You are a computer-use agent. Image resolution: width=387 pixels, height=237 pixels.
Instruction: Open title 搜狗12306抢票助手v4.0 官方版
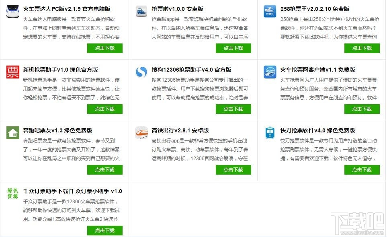click(x=192, y=70)
